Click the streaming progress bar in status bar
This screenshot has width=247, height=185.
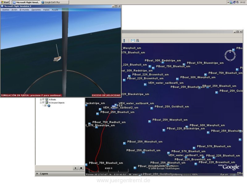(187, 175)
